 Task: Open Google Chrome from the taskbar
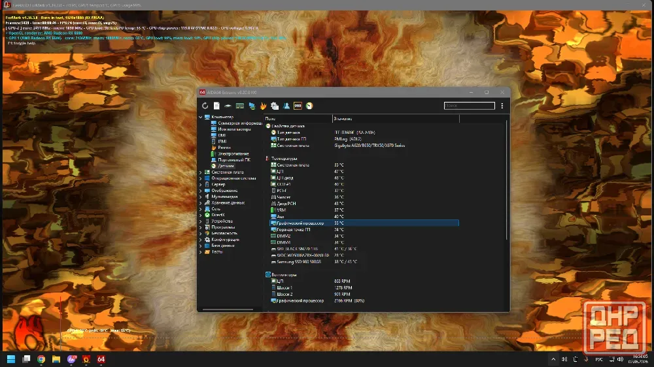(x=41, y=359)
